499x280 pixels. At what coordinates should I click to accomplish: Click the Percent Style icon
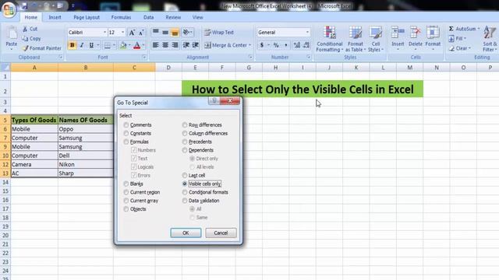pos(276,45)
